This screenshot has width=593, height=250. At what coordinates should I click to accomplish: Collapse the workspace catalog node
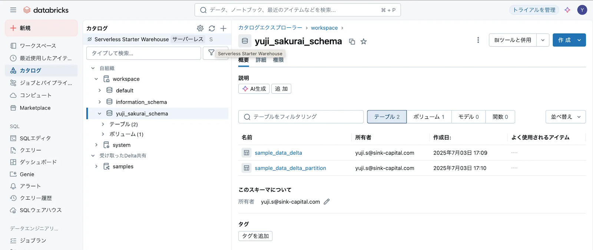pyautogui.click(x=96, y=79)
